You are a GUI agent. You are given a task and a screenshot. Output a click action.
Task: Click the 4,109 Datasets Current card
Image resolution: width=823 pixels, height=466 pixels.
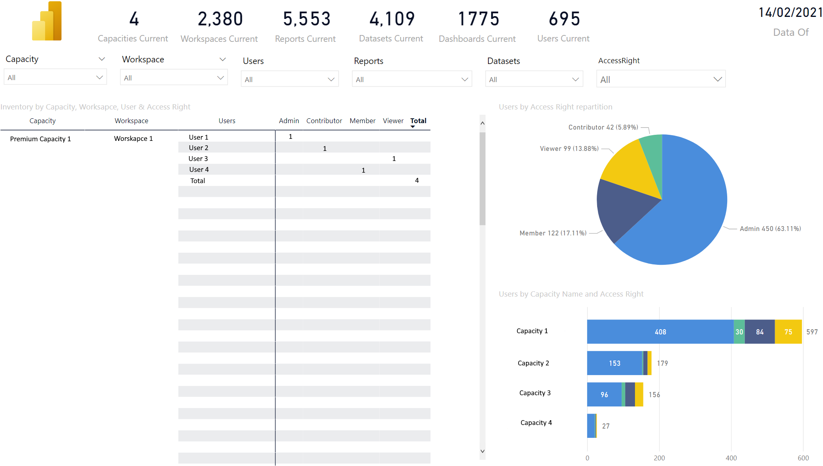[x=391, y=26]
